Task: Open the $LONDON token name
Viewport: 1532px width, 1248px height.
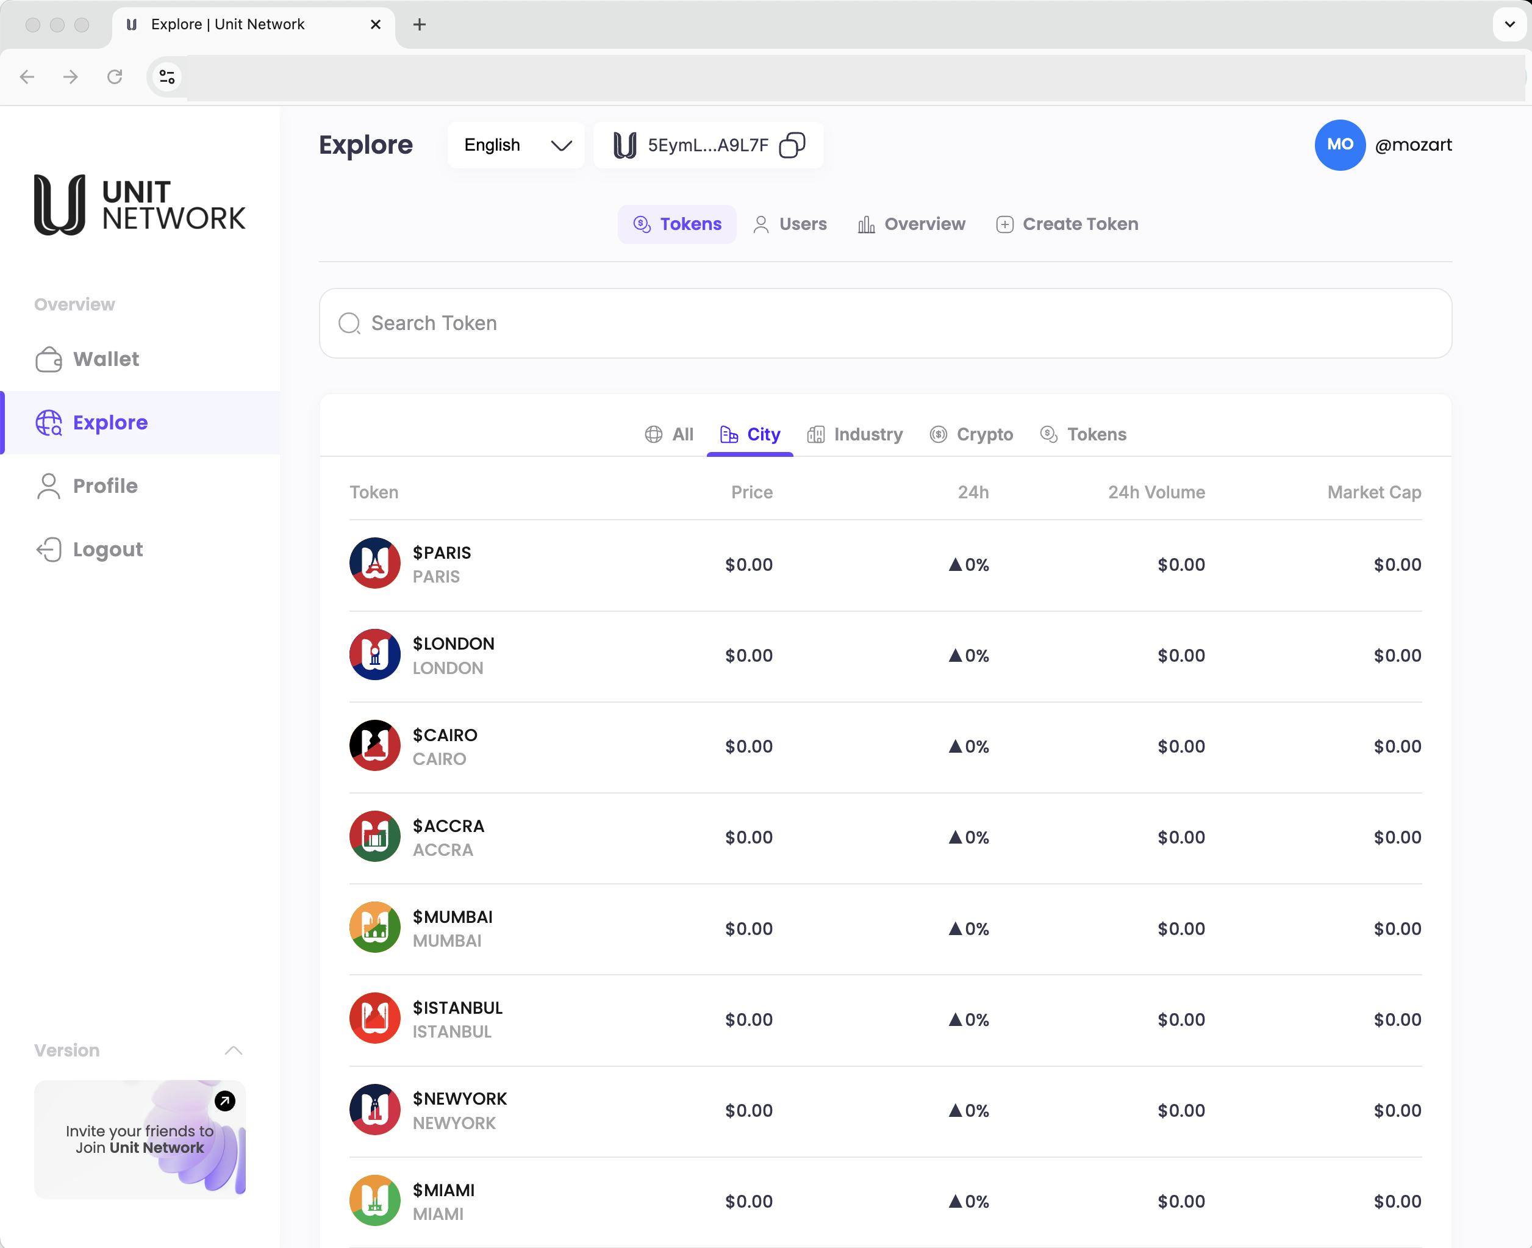Action: (453, 644)
